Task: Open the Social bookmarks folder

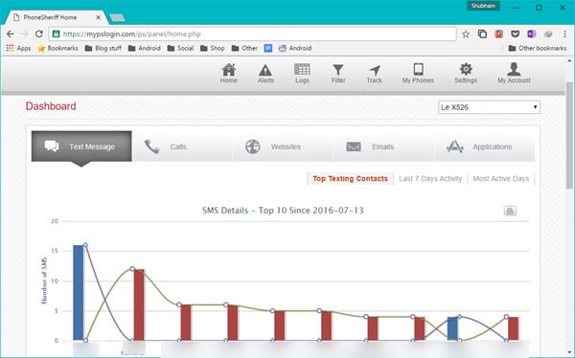Action: point(180,48)
